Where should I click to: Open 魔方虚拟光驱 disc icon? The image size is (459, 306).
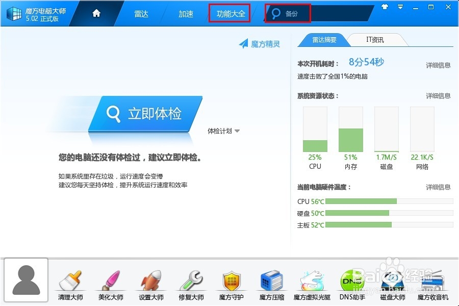(x=312, y=280)
